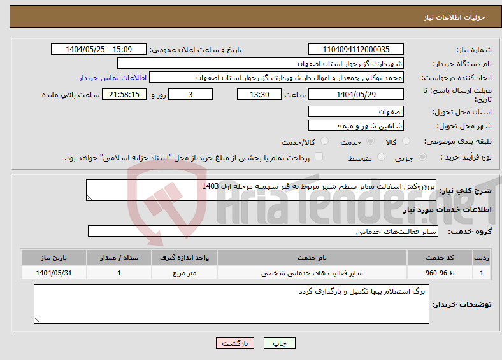Image resolution: width=502 pixels, height=360 pixels.
Task: Click the remaining time field 21:58:15
Action: 124,94
